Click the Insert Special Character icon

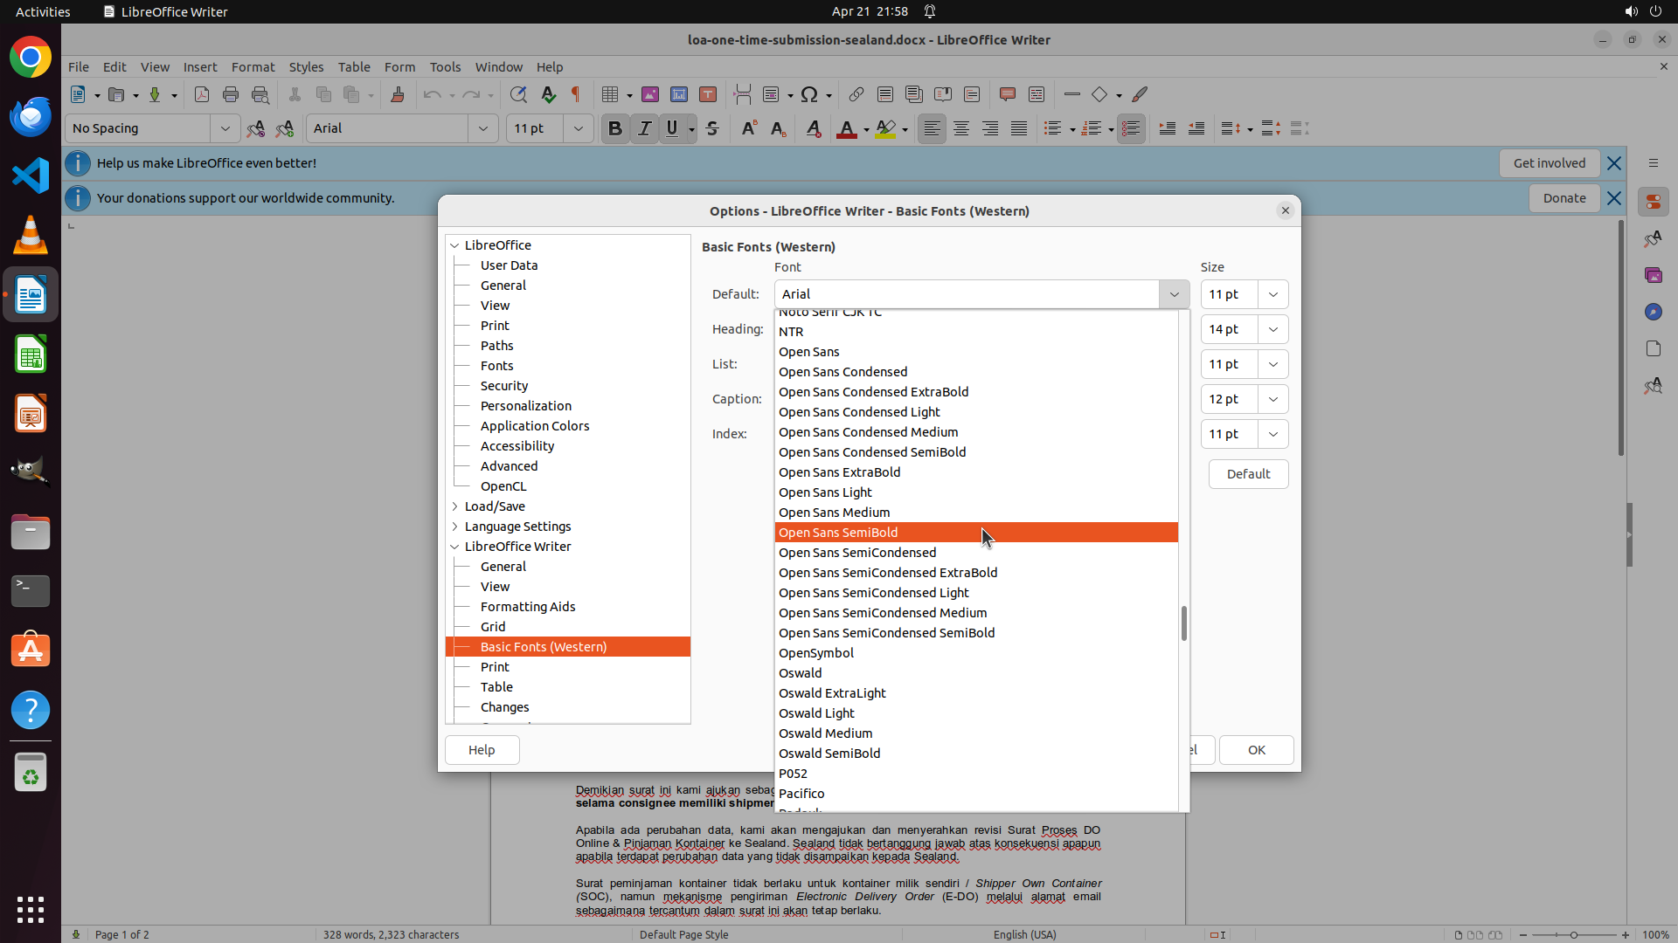(809, 94)
